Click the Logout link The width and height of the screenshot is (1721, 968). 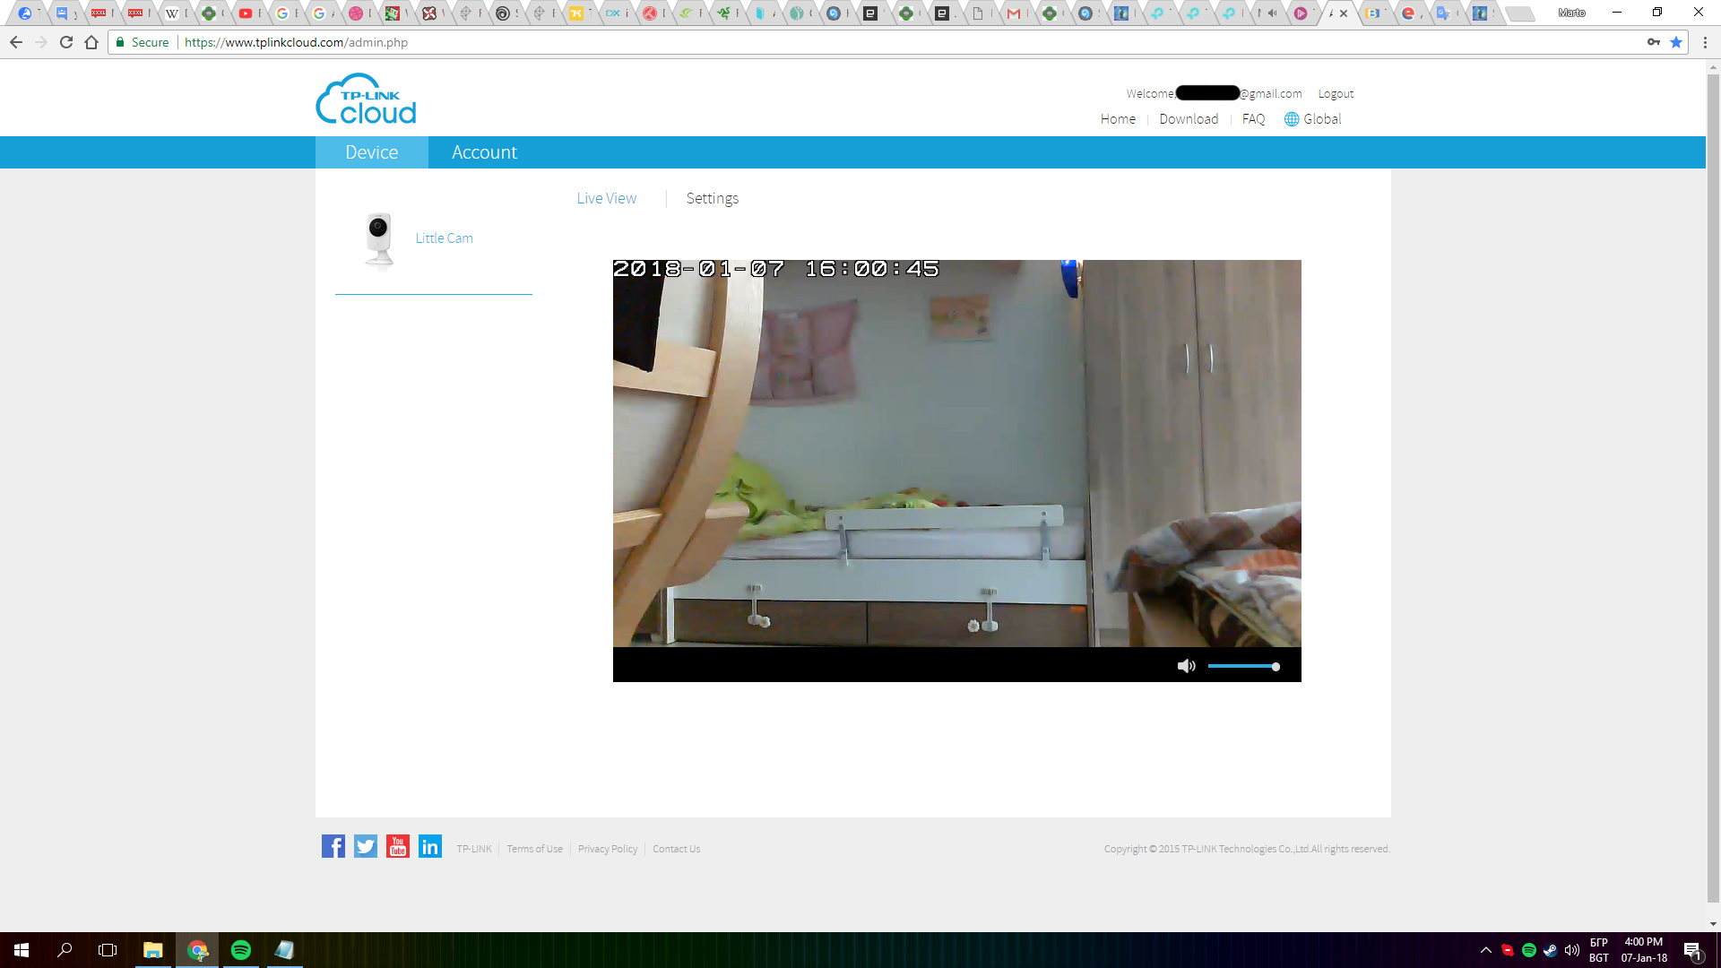pos(1336,93)
